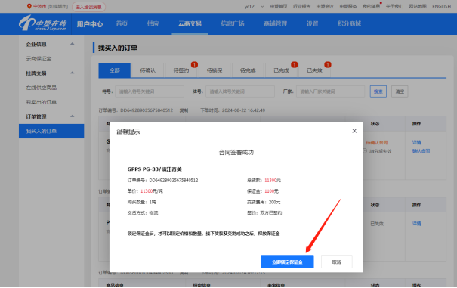Click the 中塑在线 logo
The height and width of the screenshot is (288, 457).
[42, 23]
